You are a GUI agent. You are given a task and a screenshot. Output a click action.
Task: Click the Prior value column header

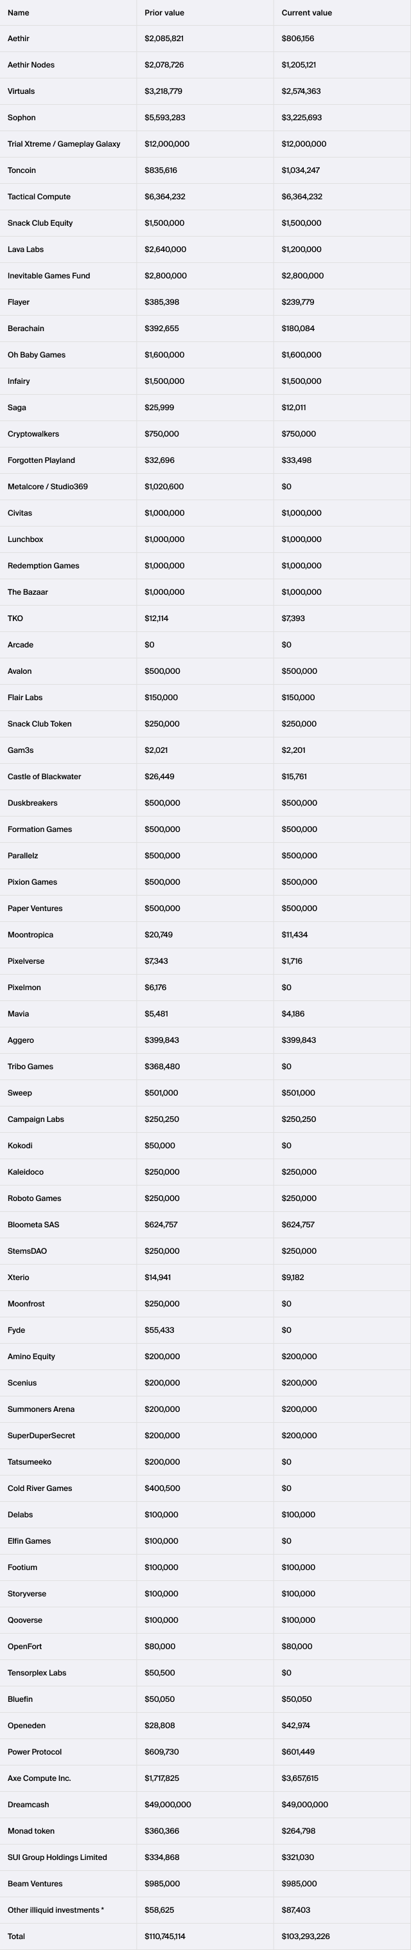(x=164, y=13)
